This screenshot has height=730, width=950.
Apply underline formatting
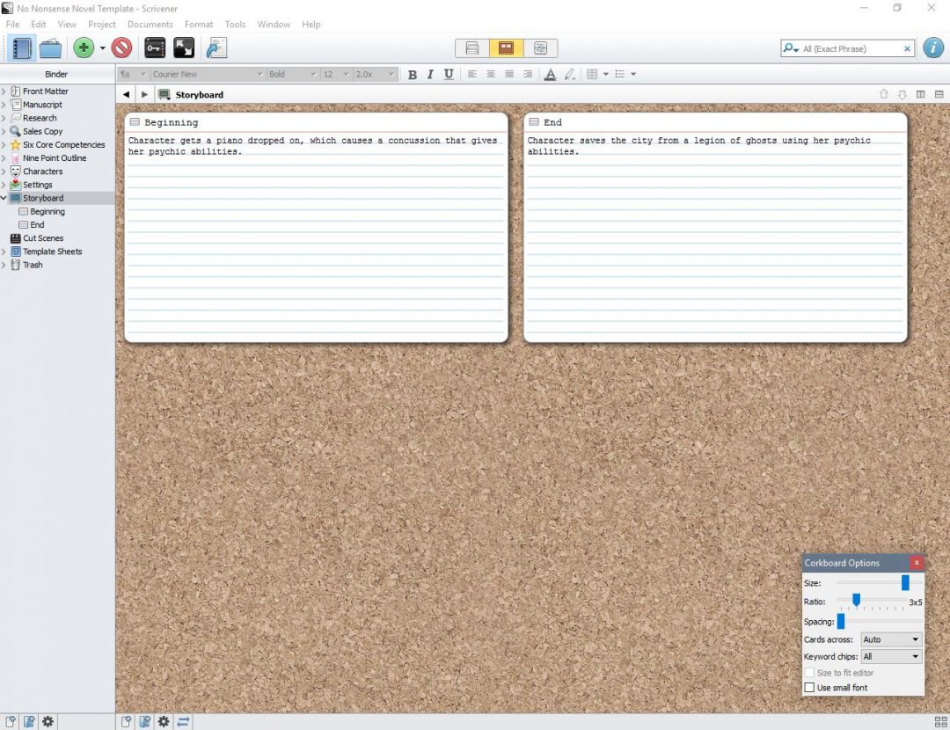[449, 75]
